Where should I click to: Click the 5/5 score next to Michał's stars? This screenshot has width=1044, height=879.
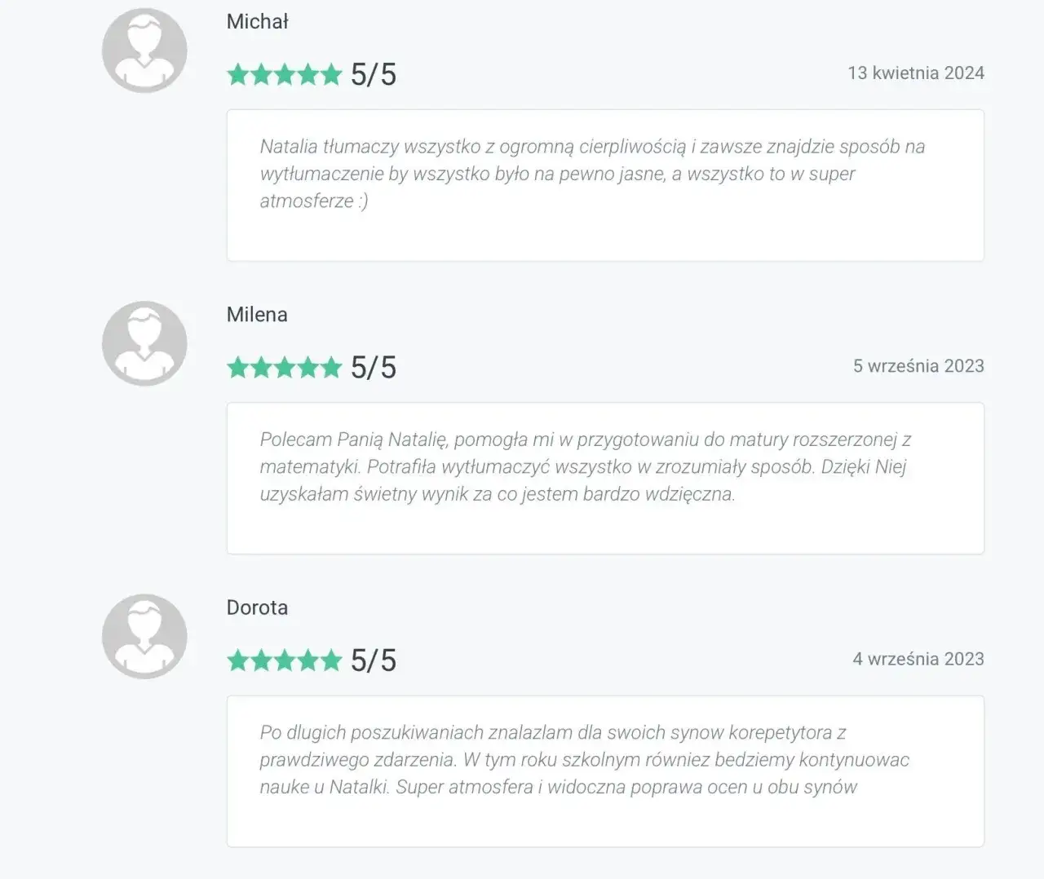(x=374, y=75)
